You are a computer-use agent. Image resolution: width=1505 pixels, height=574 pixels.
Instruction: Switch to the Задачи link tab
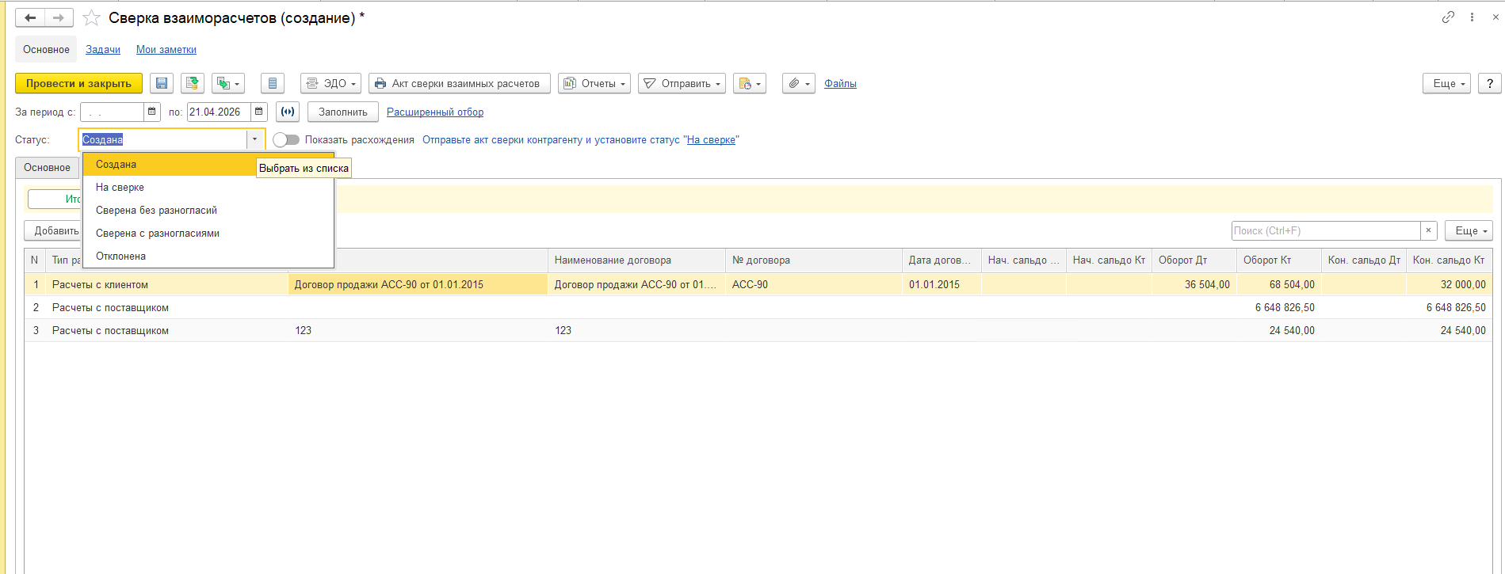coord(103,49)
